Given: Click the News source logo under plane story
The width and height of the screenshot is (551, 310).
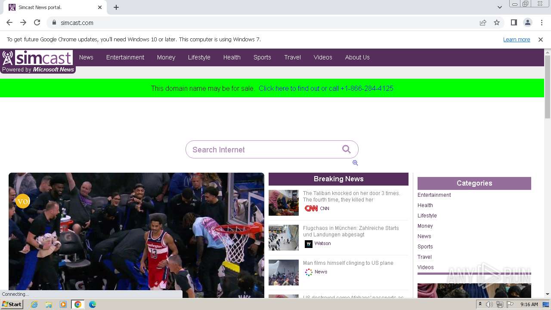Looking at the screenshot, I should [309, 272].
